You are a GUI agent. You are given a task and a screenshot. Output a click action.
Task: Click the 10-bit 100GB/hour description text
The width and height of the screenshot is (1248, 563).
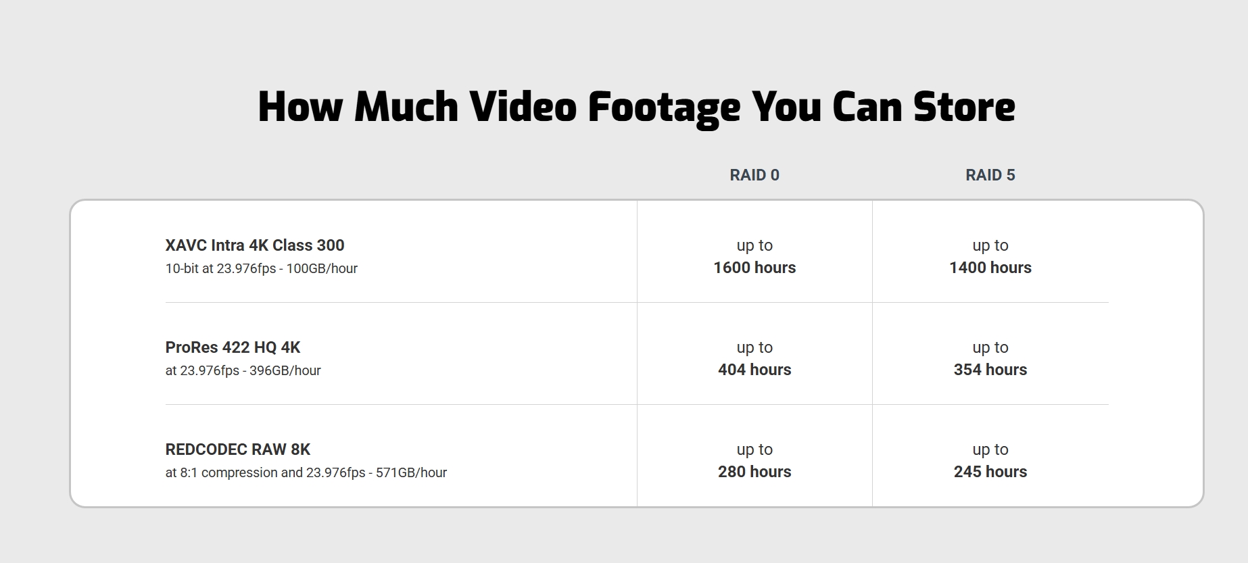coord(261,268)
